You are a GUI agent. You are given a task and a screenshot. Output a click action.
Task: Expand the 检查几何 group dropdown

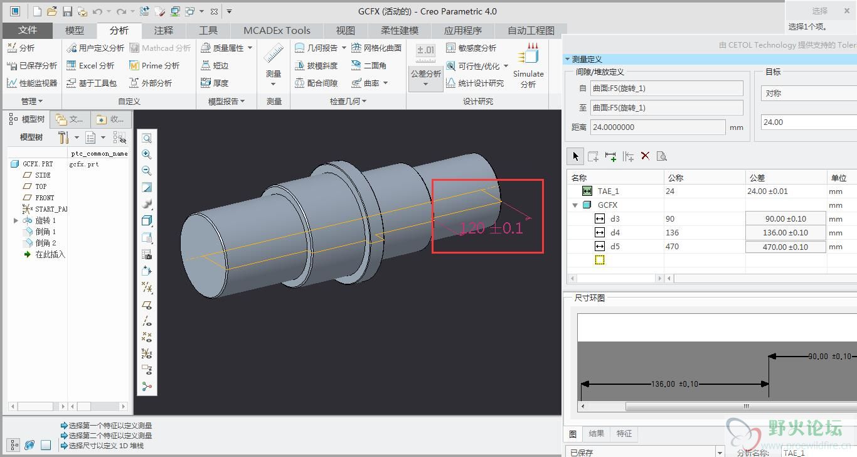tap(348, 101)
